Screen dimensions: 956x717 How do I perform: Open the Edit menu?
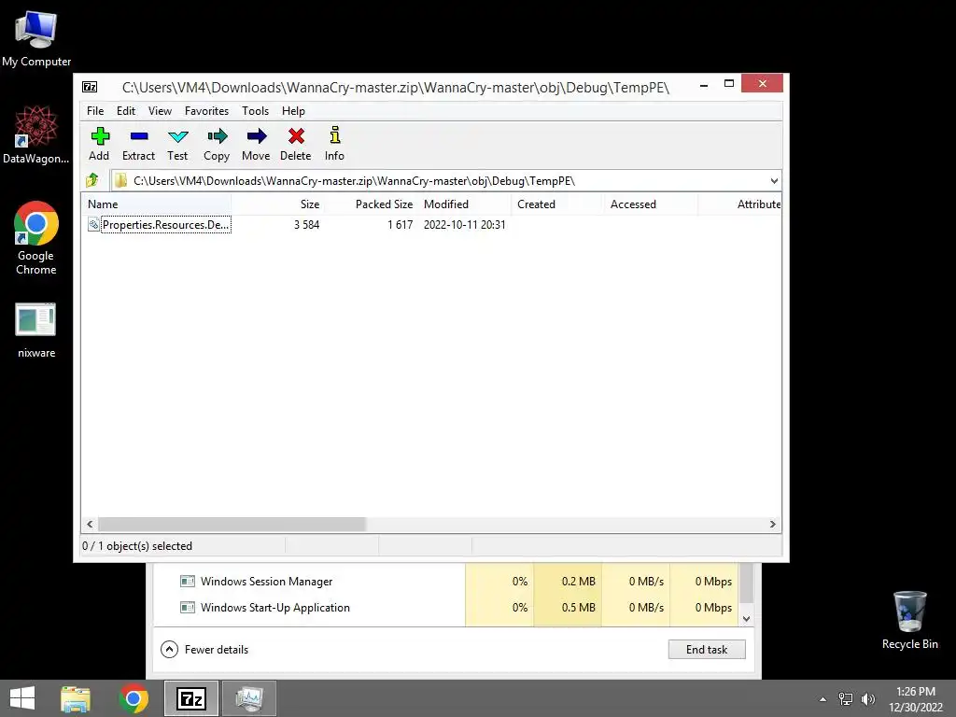126,111
